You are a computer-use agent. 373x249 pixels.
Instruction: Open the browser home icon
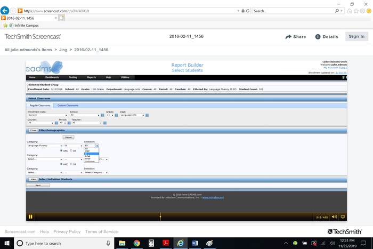(x=350, y=11)
